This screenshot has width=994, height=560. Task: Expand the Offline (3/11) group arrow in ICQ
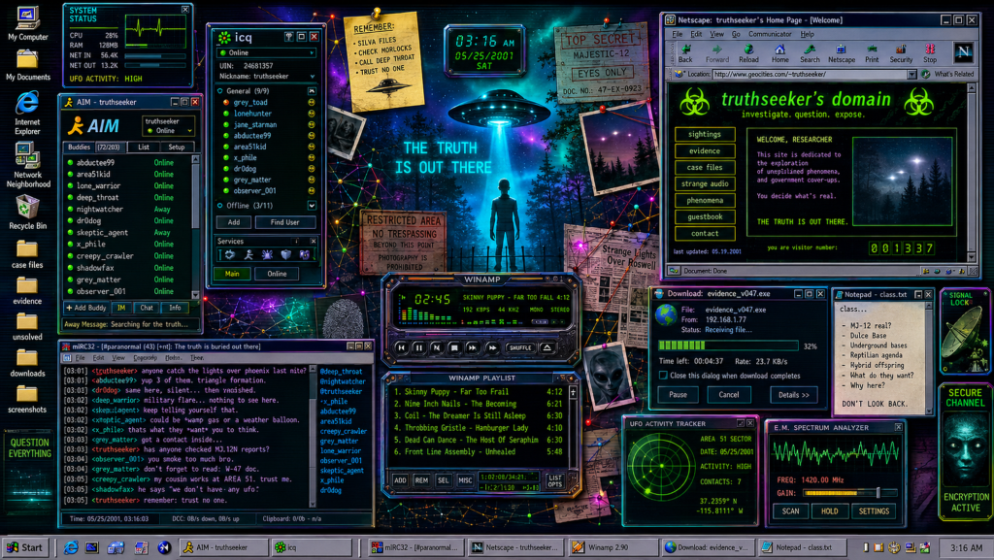click(312, 205)
